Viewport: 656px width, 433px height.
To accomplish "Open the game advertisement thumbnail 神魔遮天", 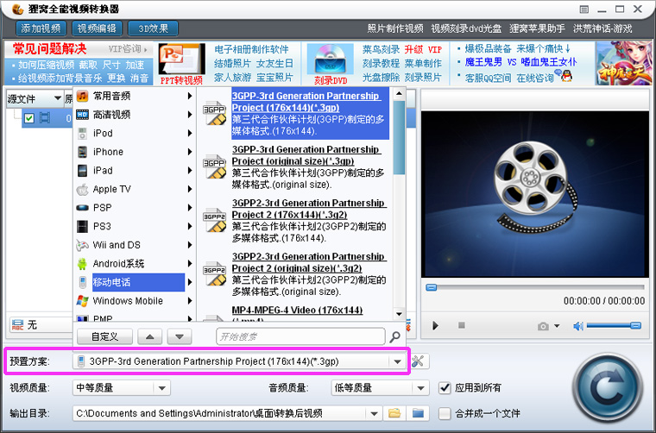I will point(624,63).
